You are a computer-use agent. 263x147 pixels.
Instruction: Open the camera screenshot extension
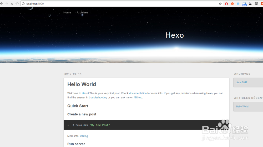point(250,4)
